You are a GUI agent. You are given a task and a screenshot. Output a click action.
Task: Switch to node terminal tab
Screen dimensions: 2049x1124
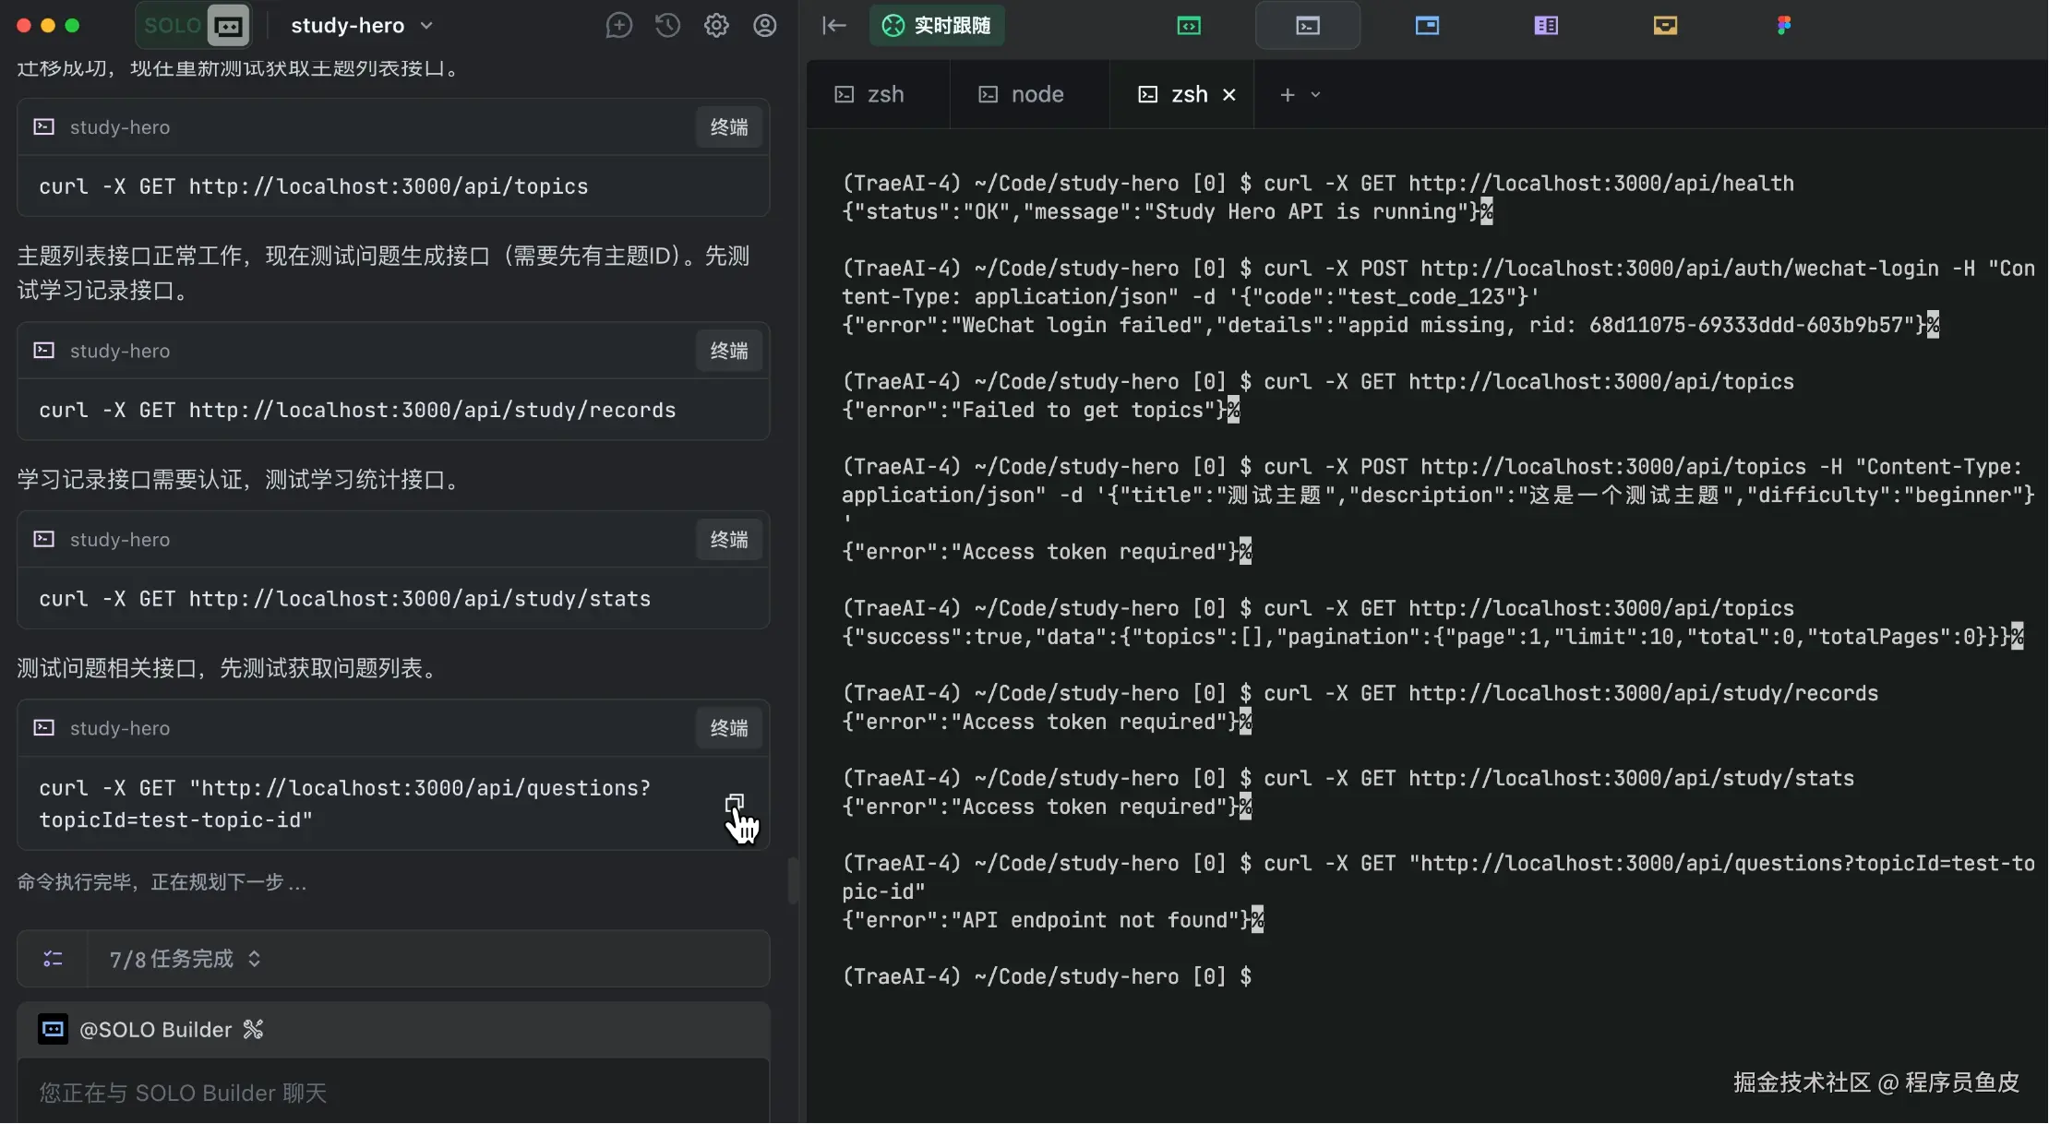(1022, 95)
